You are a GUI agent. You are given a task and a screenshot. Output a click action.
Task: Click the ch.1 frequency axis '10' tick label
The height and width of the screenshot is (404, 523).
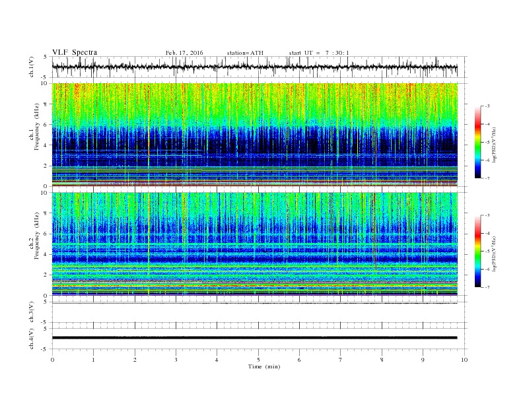coord(44,83)
